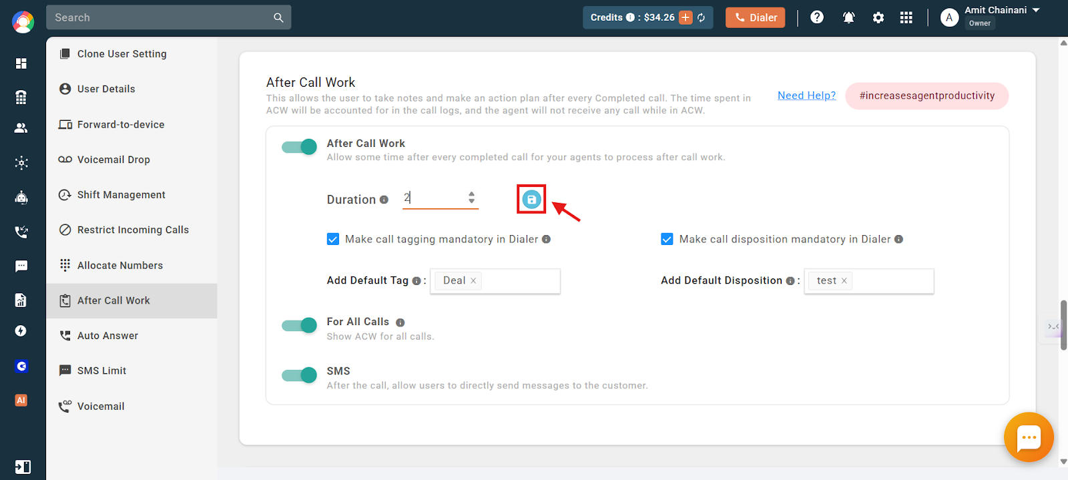Image resolution: width=1068 pixels, height=480 pixels.
Task: Click the side panel collapse handle at right
Action: click(x=1053, y=326)
